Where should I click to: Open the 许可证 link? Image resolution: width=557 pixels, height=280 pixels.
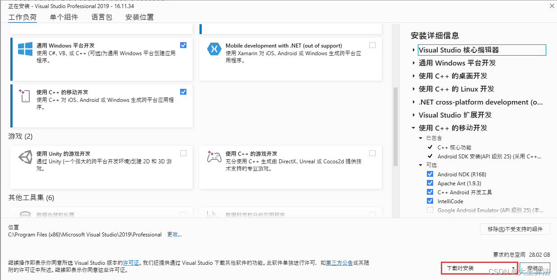point(131,262)
